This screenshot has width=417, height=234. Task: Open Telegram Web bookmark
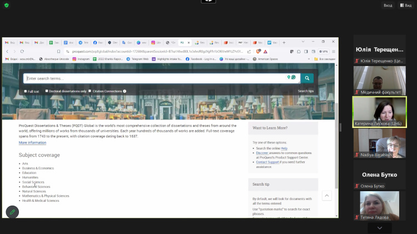click(x=137, y=59)
